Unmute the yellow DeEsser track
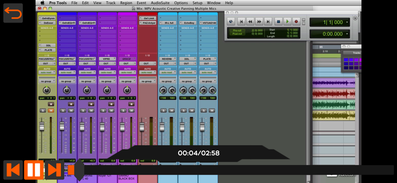 tap(51, 111)
